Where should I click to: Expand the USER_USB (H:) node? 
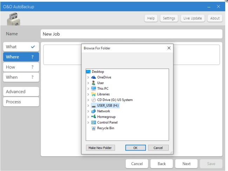click(x=88, y=106)
